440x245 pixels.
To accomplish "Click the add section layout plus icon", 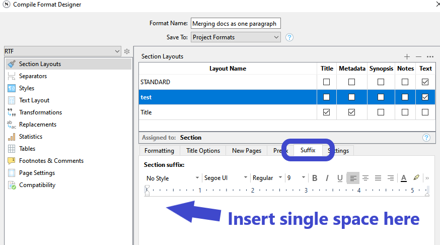I will tap(407, 56).
